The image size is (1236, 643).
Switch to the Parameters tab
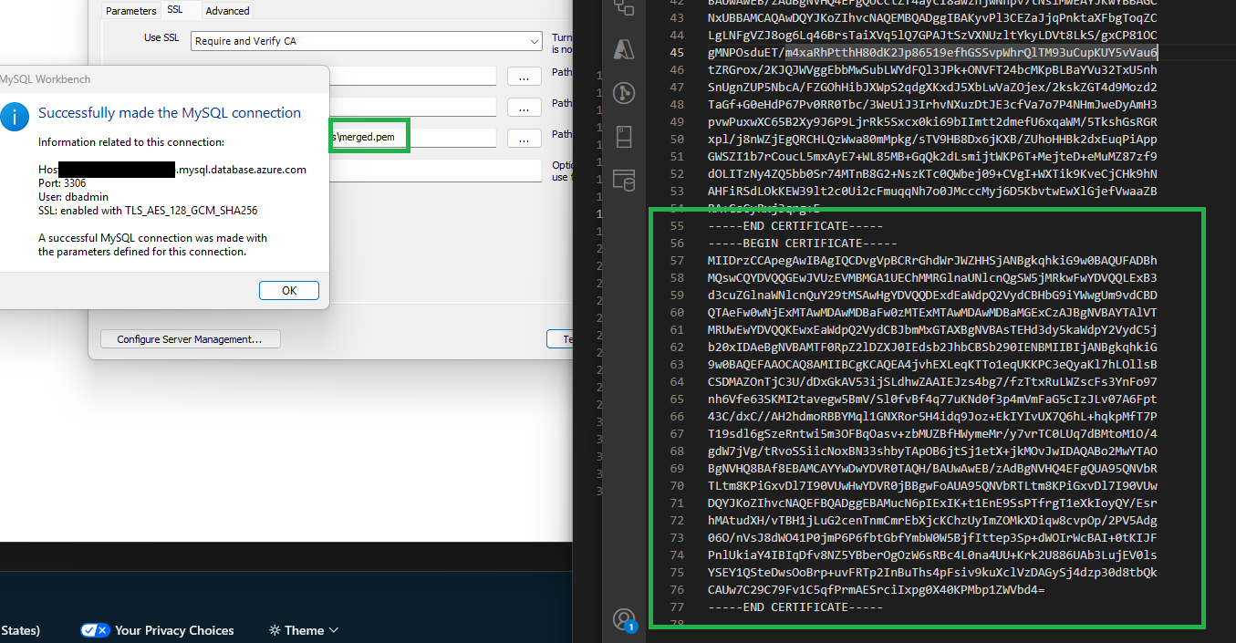click(x=130, y=11)
